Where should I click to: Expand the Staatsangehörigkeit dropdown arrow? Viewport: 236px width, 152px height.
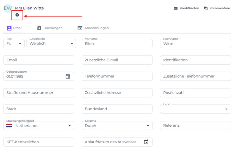[x=69, y=126]
